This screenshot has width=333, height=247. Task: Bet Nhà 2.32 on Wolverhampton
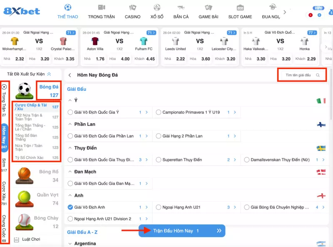click(14, 59)
